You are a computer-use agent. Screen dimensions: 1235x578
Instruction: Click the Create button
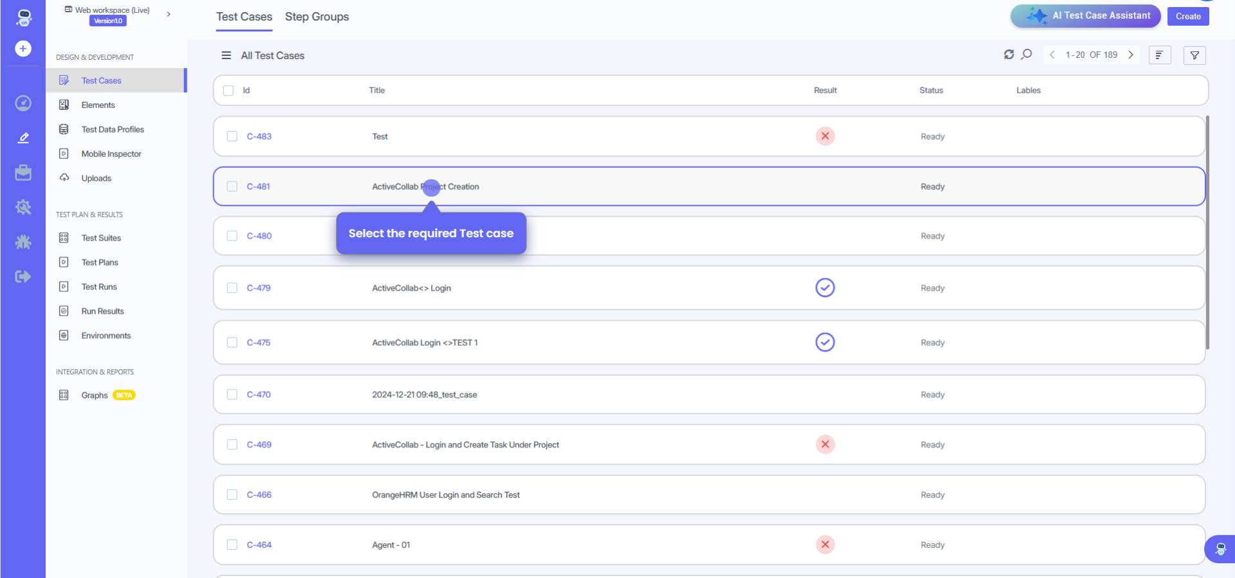point(1187,16)
